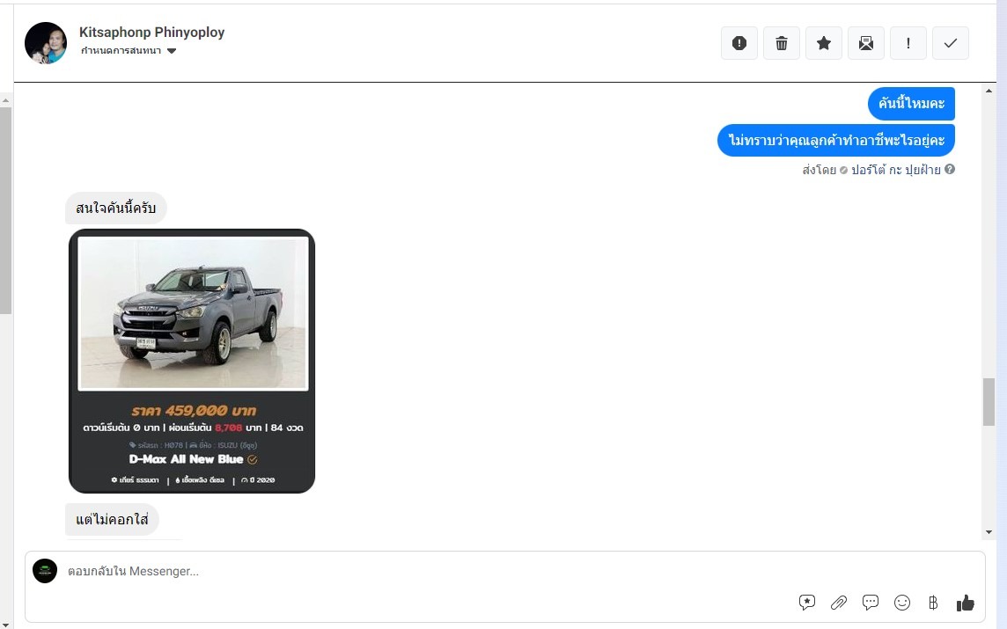Open saved replies speech bubble star icon
The height and width of the screenshot is (629, 1007).
pyautogui.click(x=807, y=602)
